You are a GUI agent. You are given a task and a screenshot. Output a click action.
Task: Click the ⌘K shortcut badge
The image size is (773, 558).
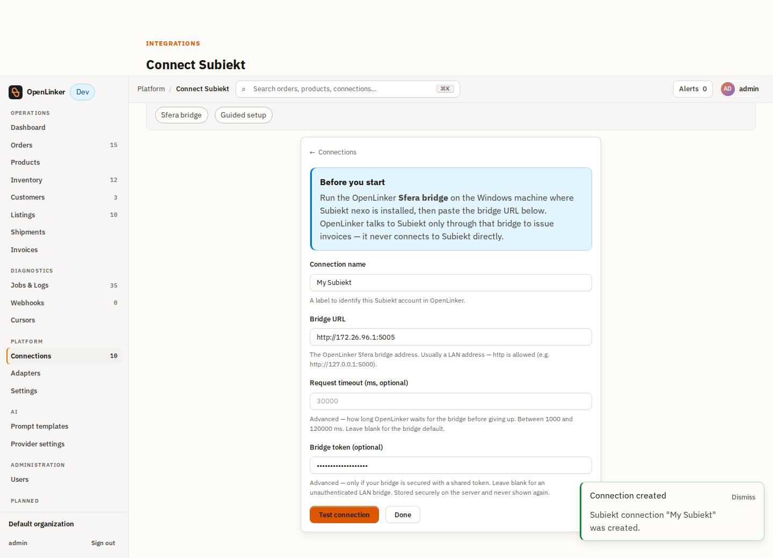pyautogui.click(x=445, y=89)
